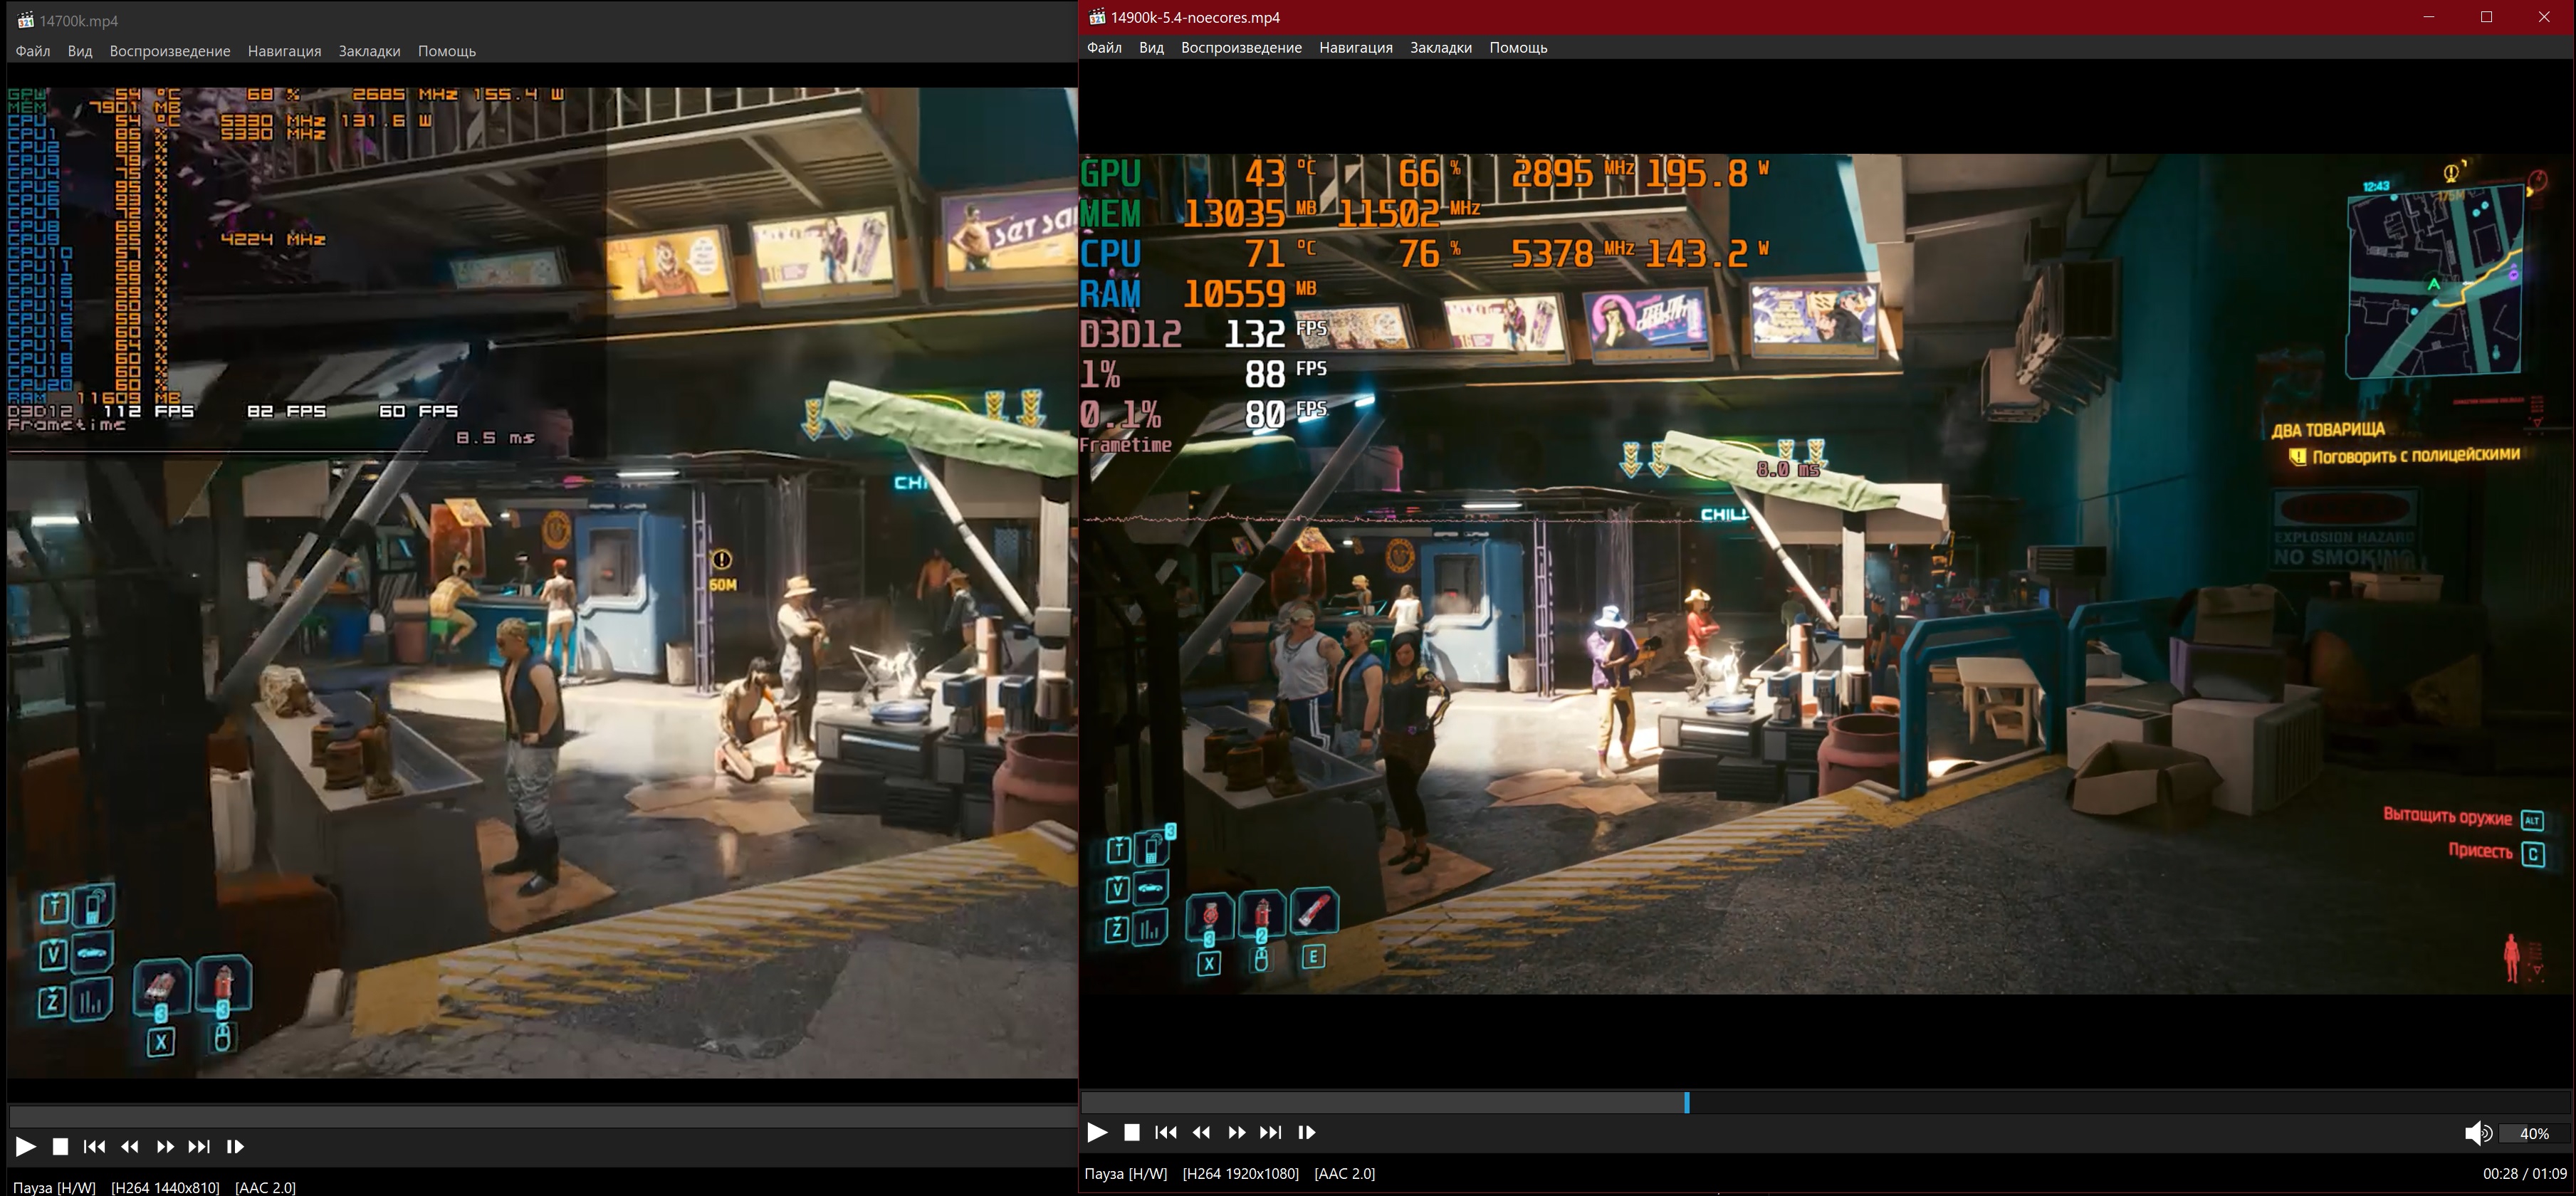Open Воспроизведение menu in right window

click(x=1241, y=48)
